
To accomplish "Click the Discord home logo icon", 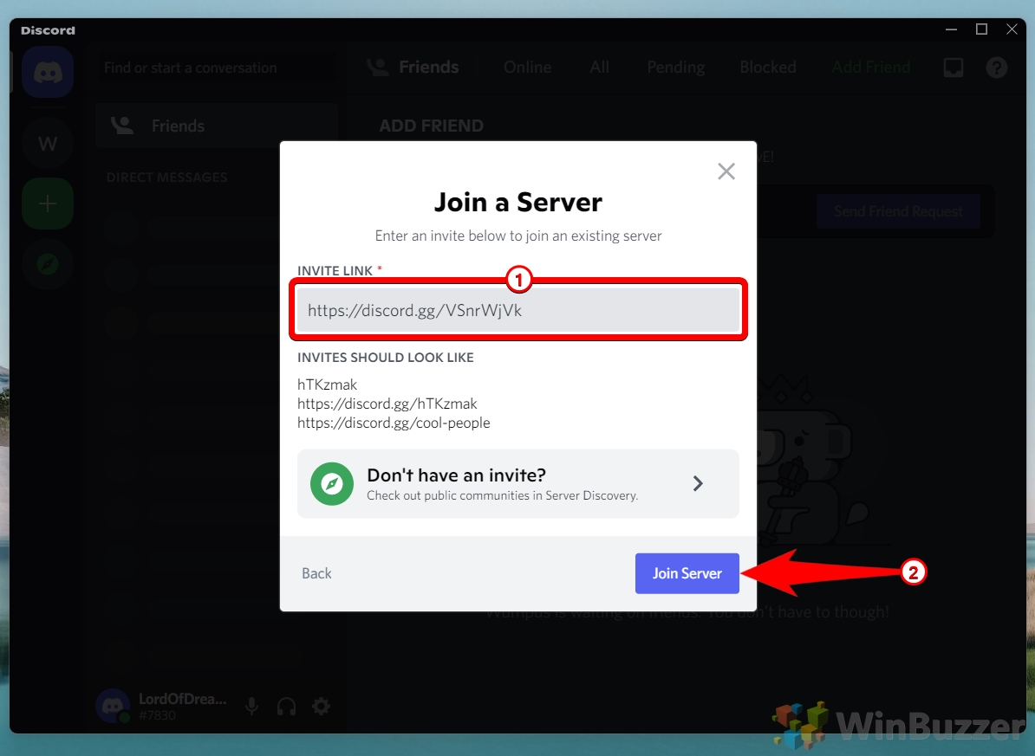I will [x=48, y=72].
